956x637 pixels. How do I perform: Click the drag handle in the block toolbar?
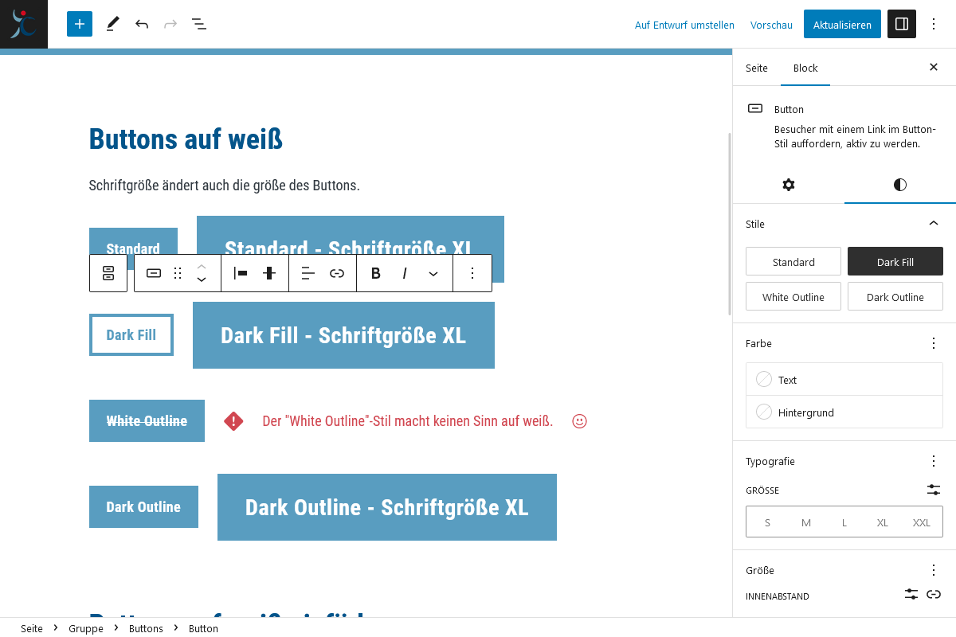[x=178, y=273]
